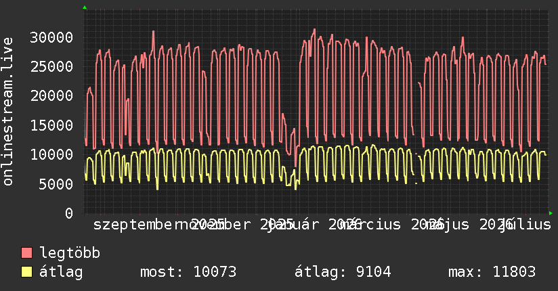Select the 30000 y-axis label
This screenshot has width=558, height=291.
[x=51, y=37]
